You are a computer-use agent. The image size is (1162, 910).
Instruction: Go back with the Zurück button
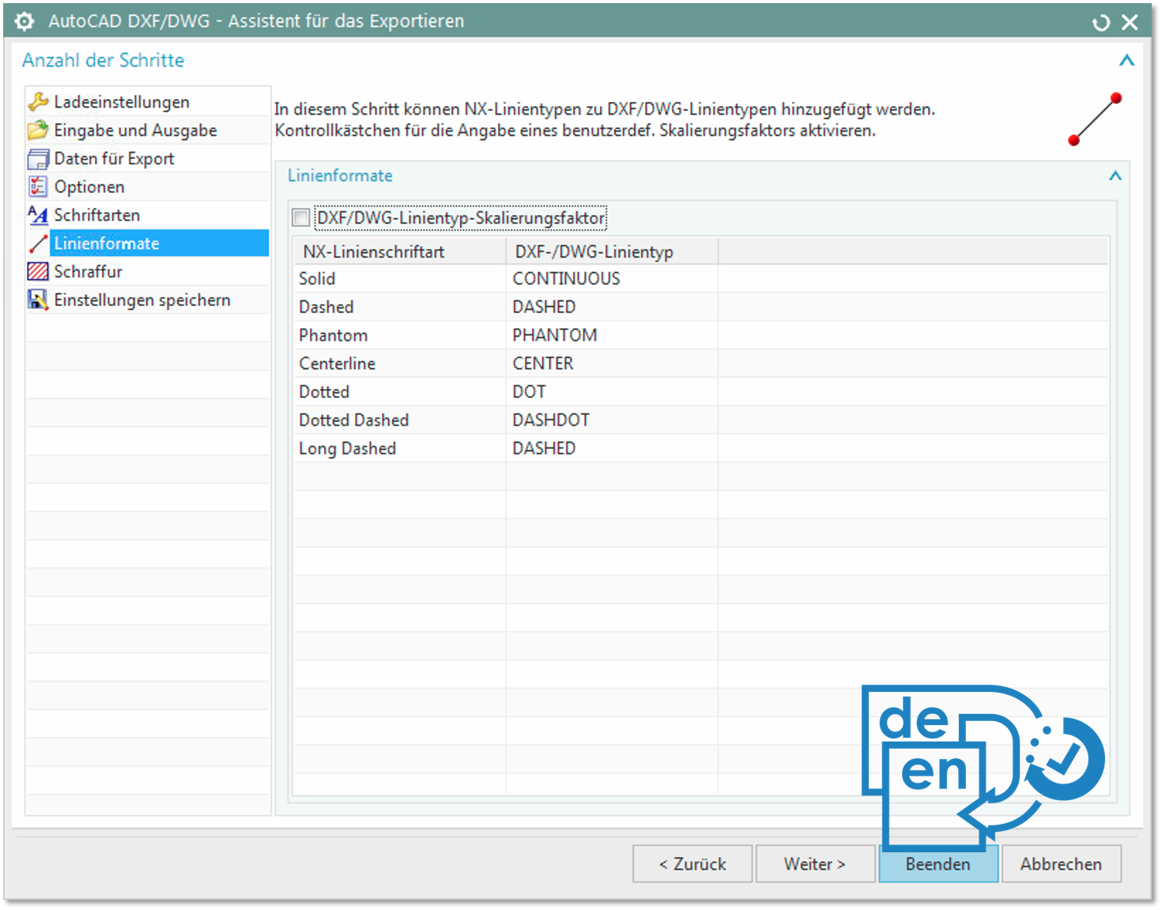692,864
